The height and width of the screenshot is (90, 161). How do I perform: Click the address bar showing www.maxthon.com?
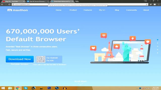pyautogui.click(x=80, y=4)
